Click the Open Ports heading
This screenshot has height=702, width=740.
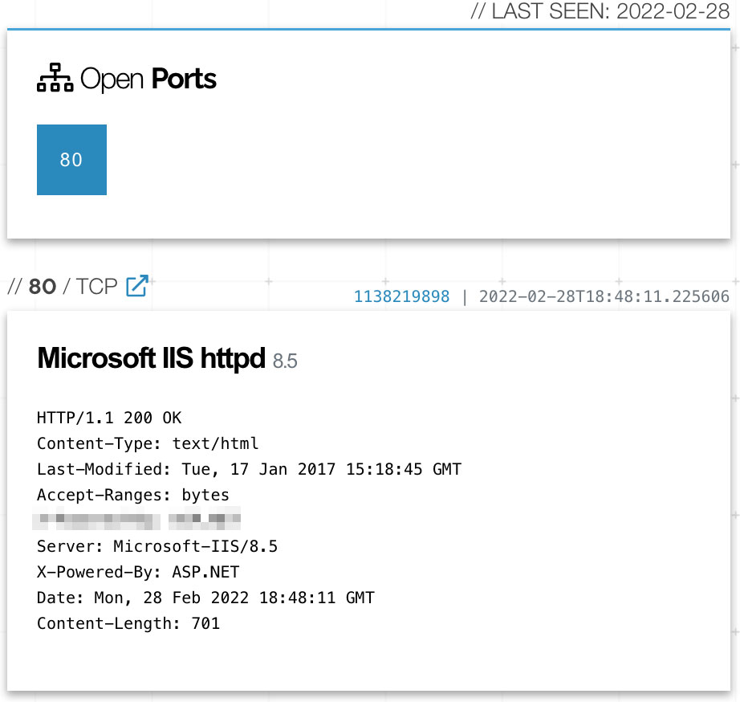click(148, 79)
